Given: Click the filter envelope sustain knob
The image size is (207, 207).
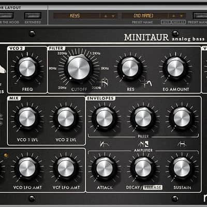Looking at the screenshot, I should point(182,119).
